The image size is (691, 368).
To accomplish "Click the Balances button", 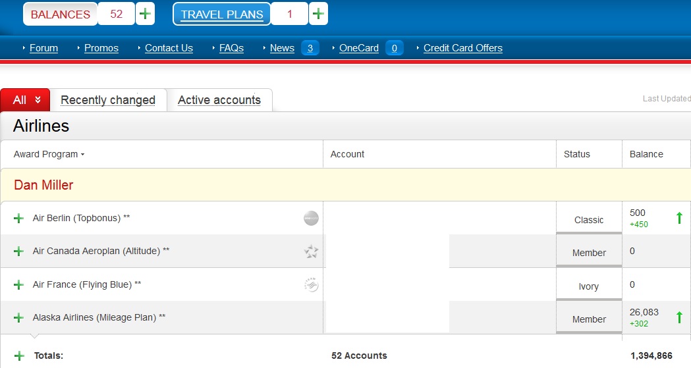I will click(61, 14).
